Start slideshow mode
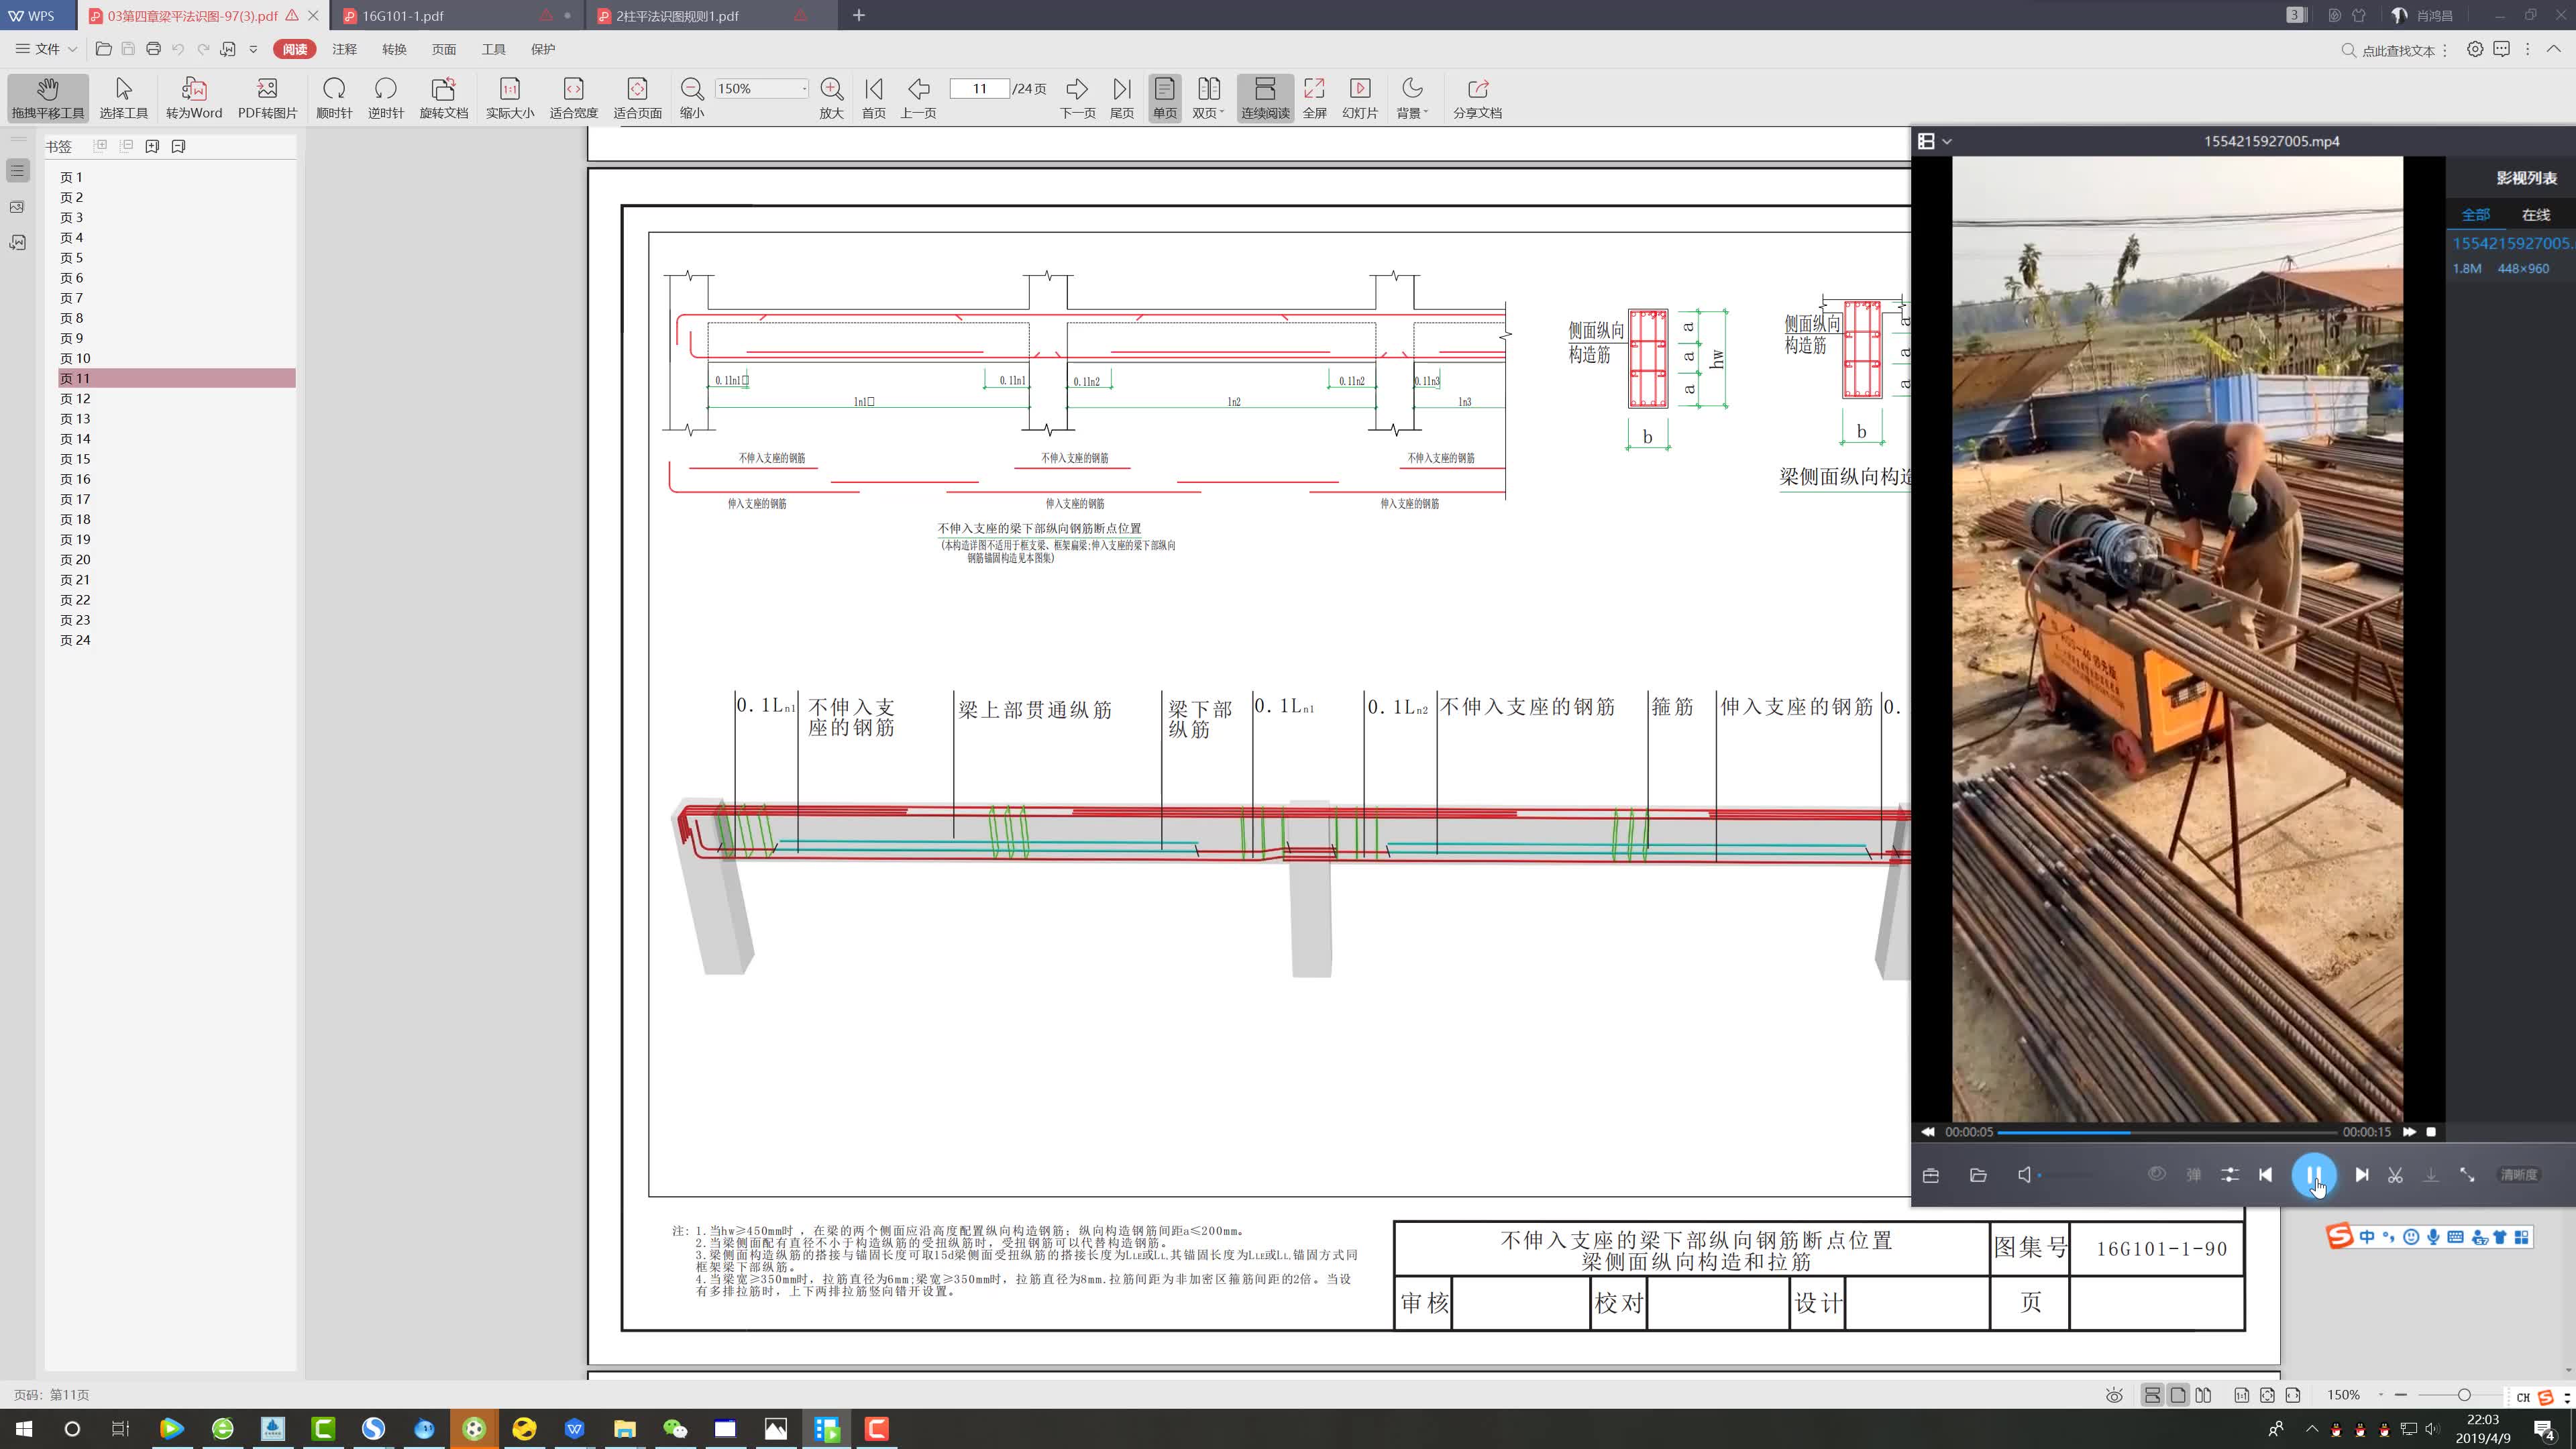The width and height of the screenshot is (2576, 1449). 1359,98
